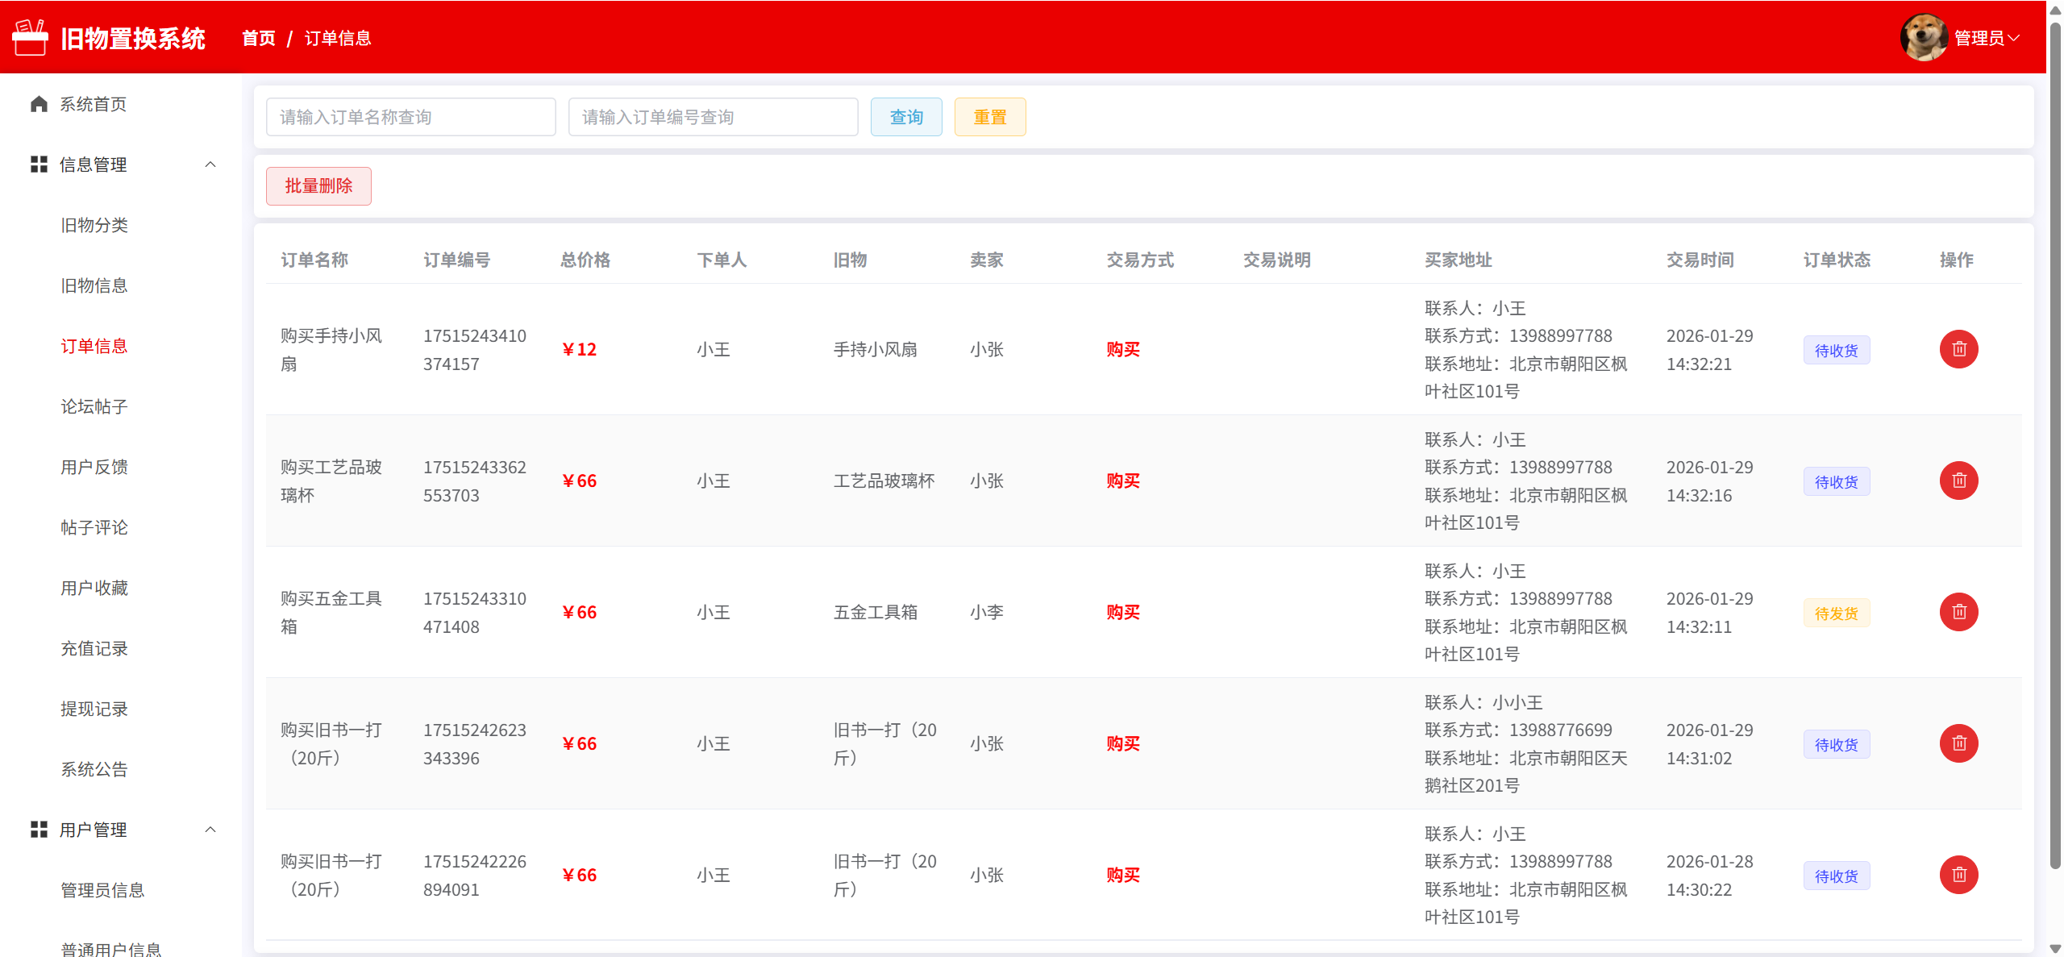Click the 批量删除 button
2064x957 pixels.
tap(318, 186)
